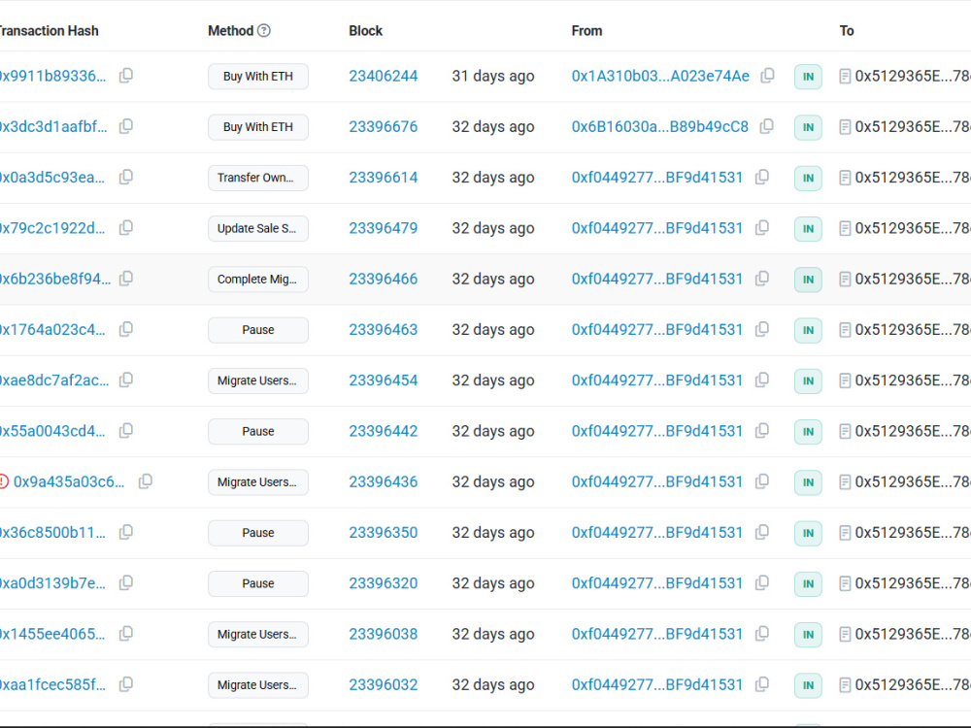Viewport: 971px width, 728px height.
Task: Open block 23396038
Action: click(384, 635)
